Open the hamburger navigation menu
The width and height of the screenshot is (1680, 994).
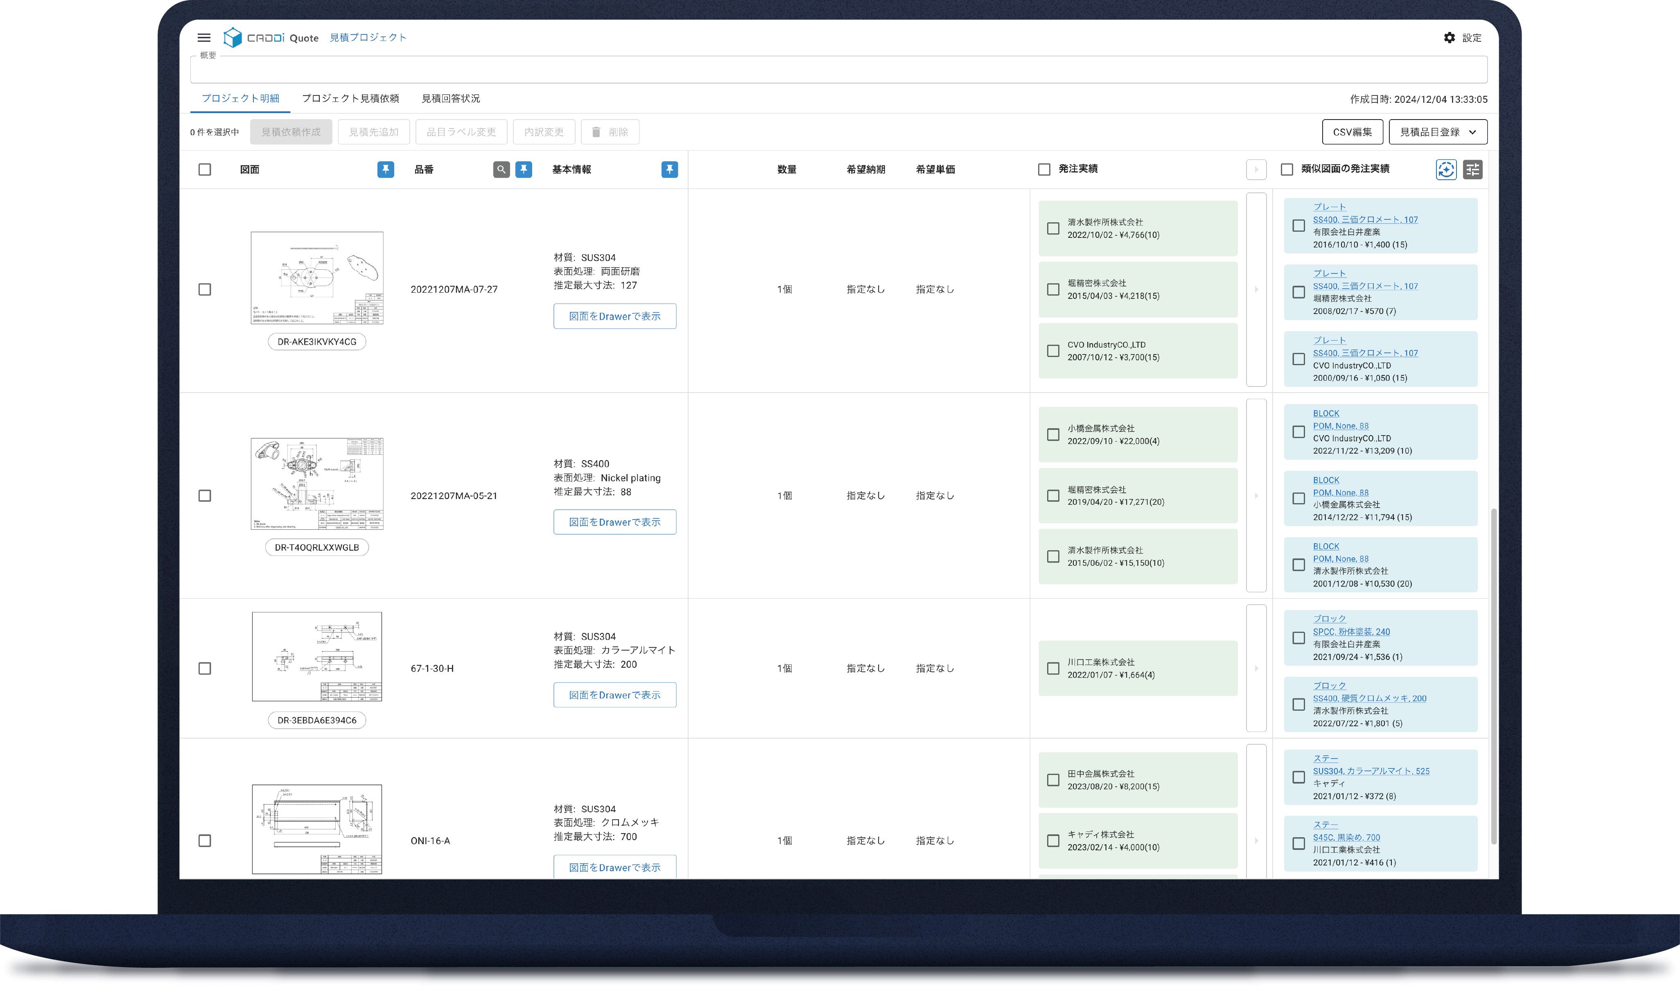(x=204, y=38)
